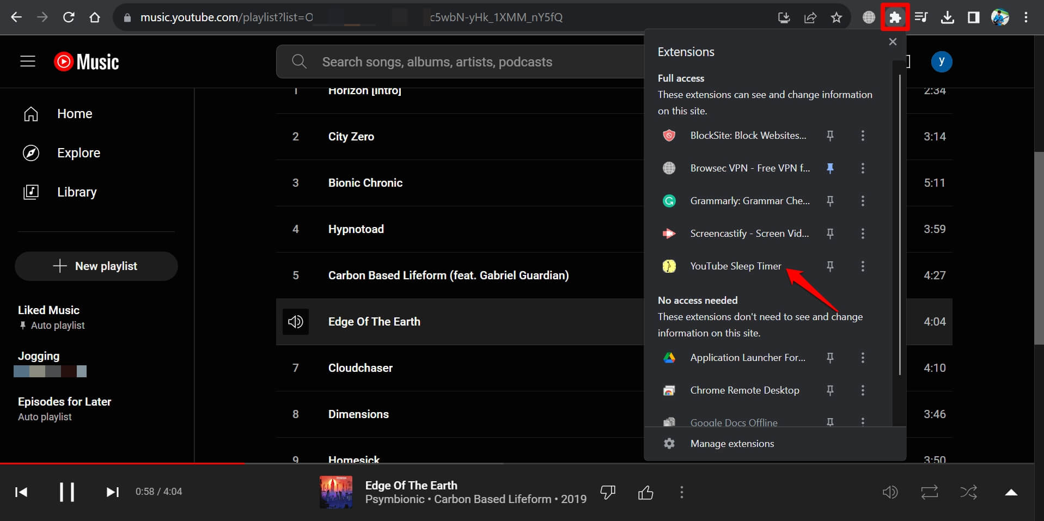Open Manage extensions
This screenshot has height=521, width=1044.
pyautogui.click(x=775, y=444)
